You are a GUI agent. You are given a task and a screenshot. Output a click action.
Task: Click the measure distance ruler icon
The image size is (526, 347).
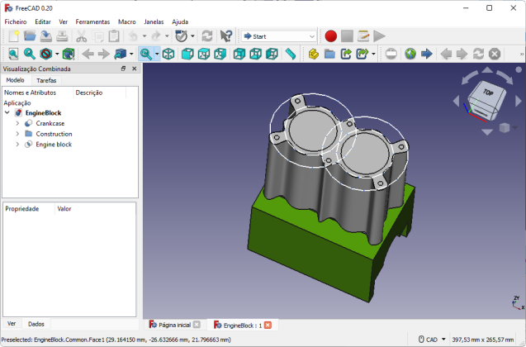tap(290, 54)
